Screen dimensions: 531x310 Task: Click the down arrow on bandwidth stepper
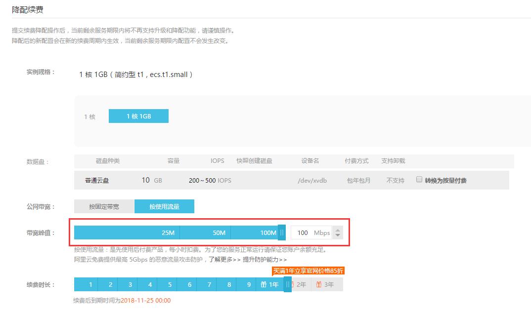[x=338, y=235]
